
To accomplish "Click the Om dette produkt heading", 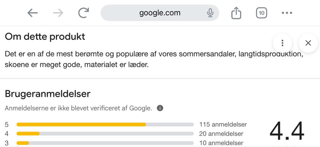I will pos(45,37).
